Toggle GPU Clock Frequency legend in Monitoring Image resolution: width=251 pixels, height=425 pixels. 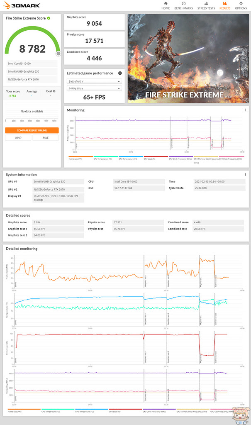point(231,158)
